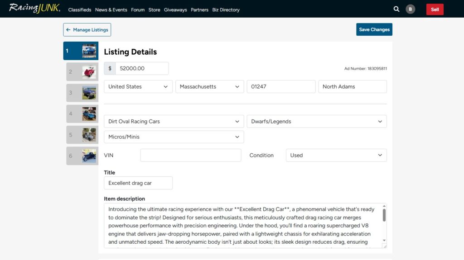This screenshot has width=464, height=260.
Task: Open the Micros/Minis dropdown
Action: [x=174, y=137]
